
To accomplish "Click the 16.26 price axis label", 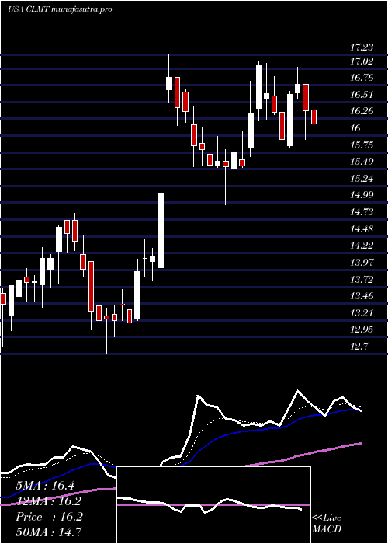I will 362,111.
